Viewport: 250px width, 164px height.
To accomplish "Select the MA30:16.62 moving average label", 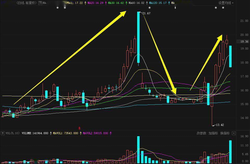I will tap(116, 3).
